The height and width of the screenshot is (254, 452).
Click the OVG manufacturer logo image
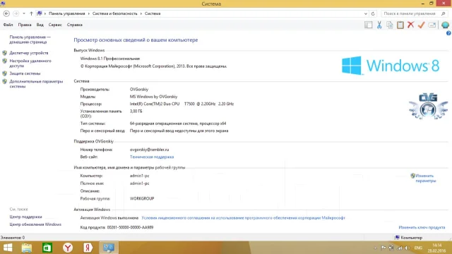(428, 106)
